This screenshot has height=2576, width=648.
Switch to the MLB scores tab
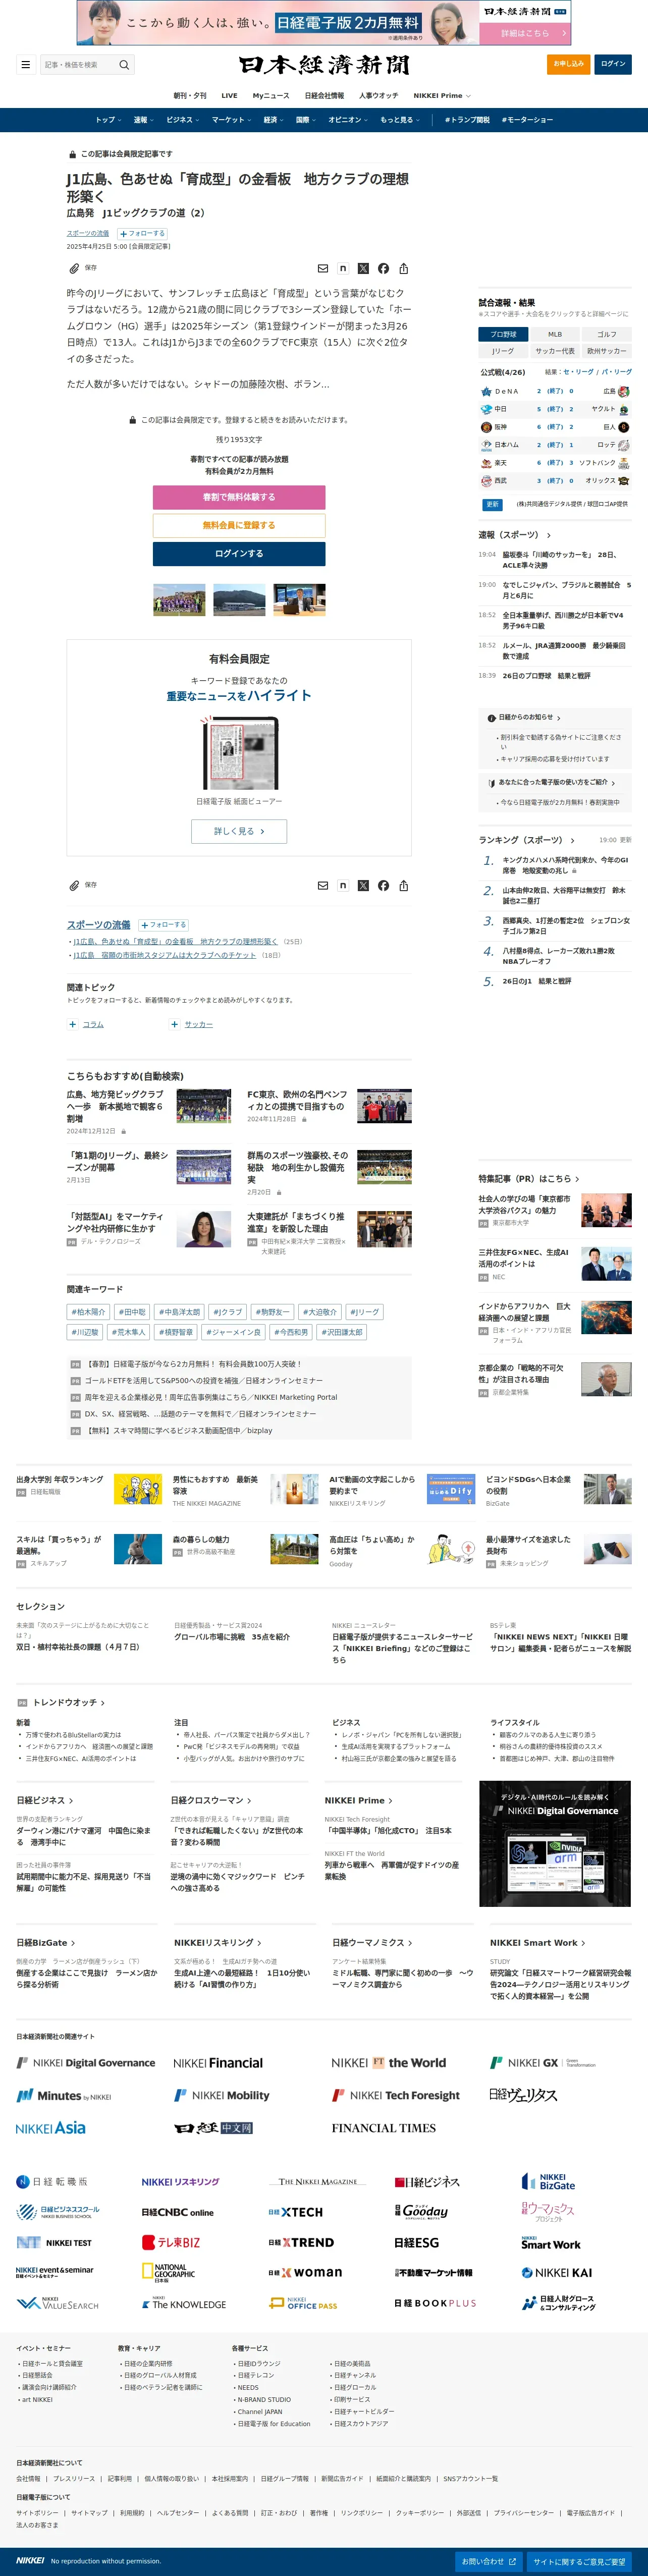pyautogui.click(x=555, y=334)
